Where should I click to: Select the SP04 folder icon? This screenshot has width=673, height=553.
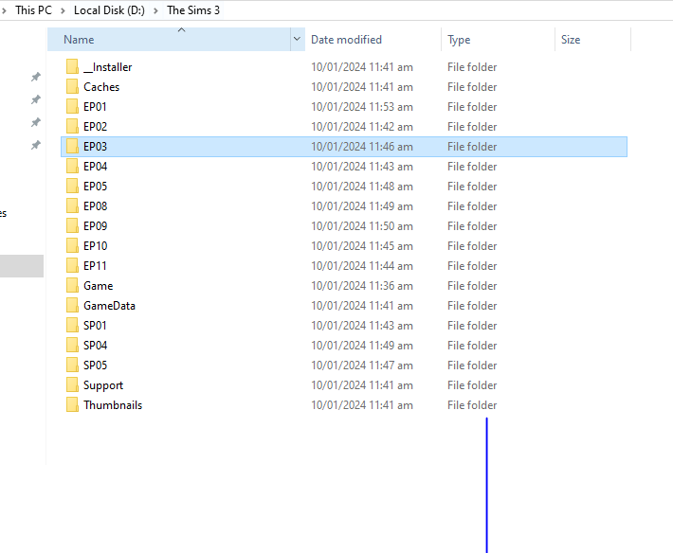click(x=72, y=346)
